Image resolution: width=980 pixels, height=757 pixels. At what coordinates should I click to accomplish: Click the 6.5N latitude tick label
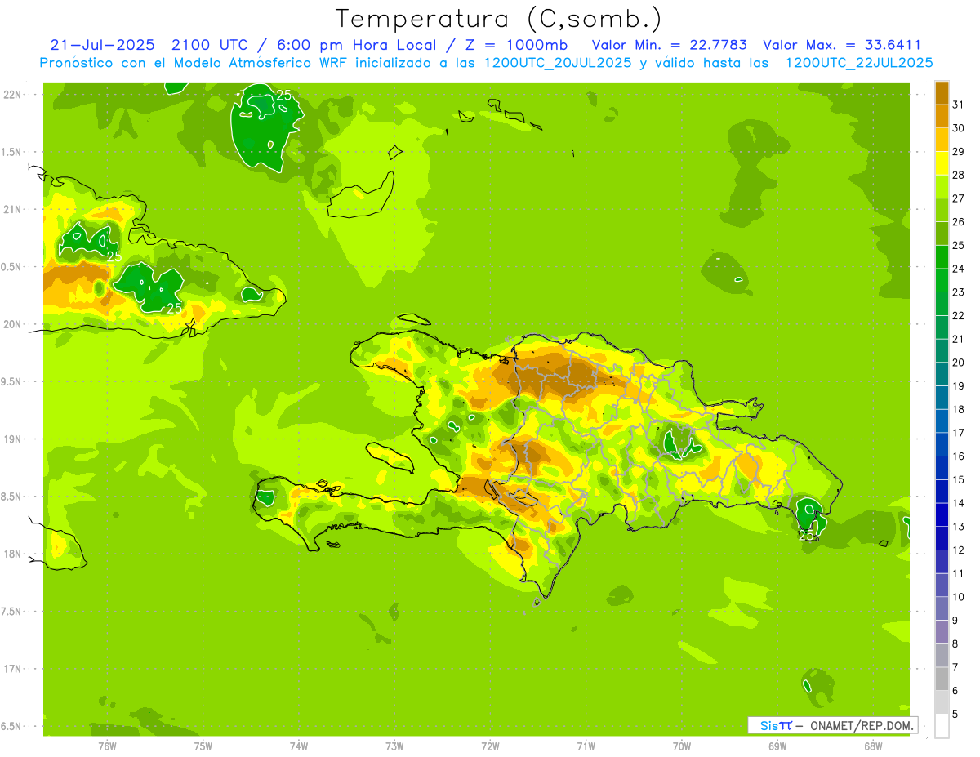click(12, 726)
